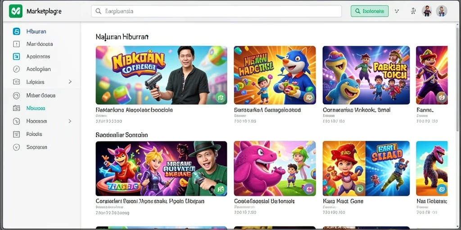Click the green search button in the header

point(370,11)
